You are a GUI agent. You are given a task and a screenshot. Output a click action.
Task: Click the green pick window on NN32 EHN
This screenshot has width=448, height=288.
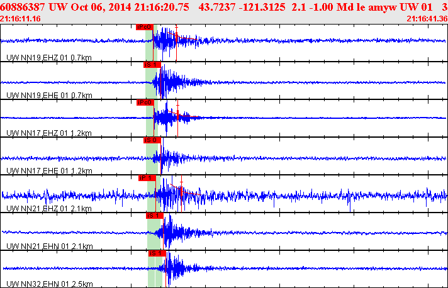[155, 269]
